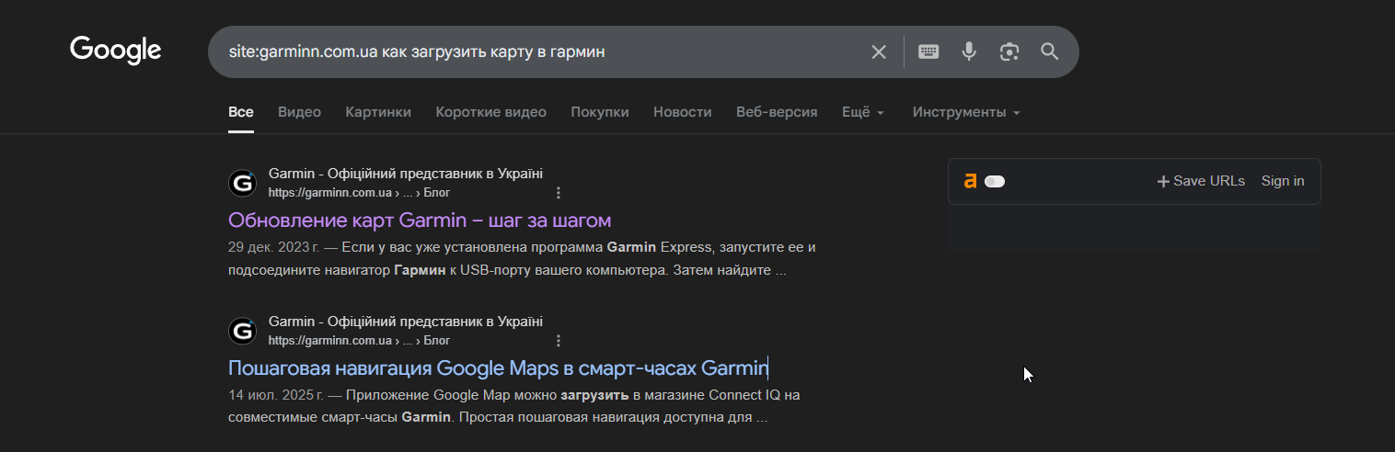Open result Обновление карт Garmin – шаг за шагом
Viewport: 1395px width, 452px height.
[420, 220]
